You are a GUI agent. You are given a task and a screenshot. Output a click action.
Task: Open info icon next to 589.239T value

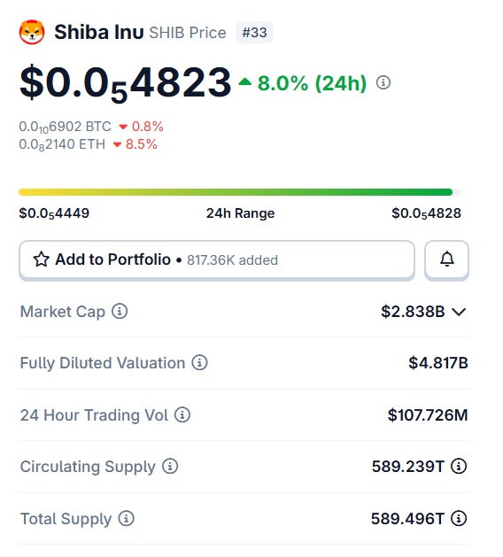459,466
